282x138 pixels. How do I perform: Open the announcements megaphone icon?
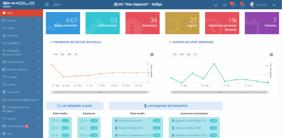[x=216, y=5]
